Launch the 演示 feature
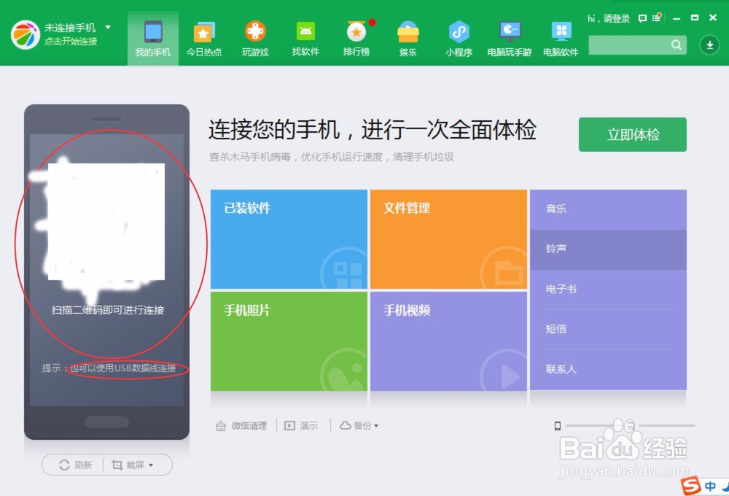 [x=301, y=426]
